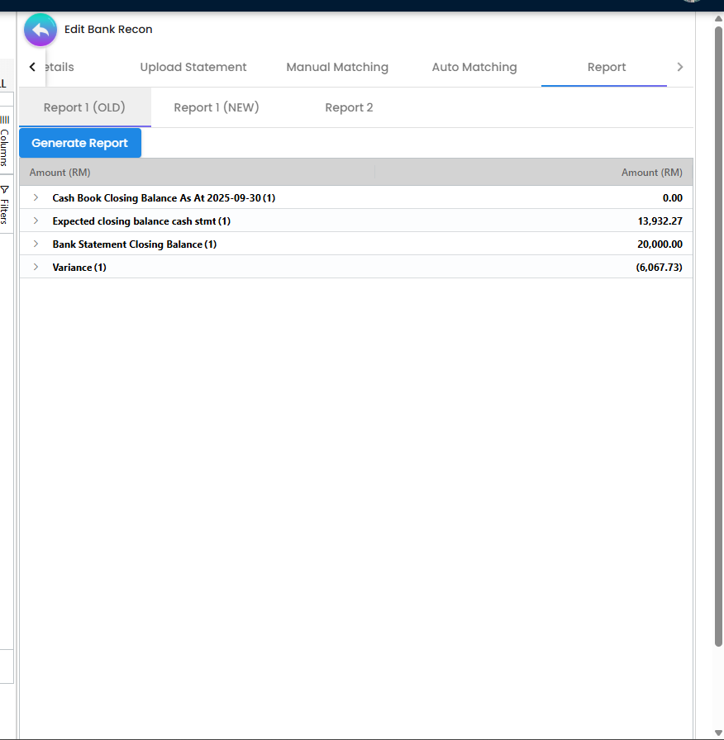The height and width of the screenshot is (740, 724).
Task: Expand the Cash Book Closing Balance row
Action: [36, 197]
